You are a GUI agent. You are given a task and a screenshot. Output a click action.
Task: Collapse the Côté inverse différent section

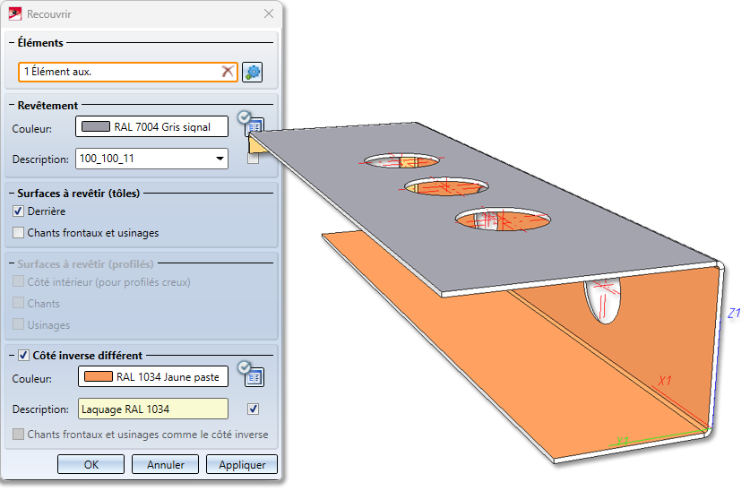pos(12,355)
